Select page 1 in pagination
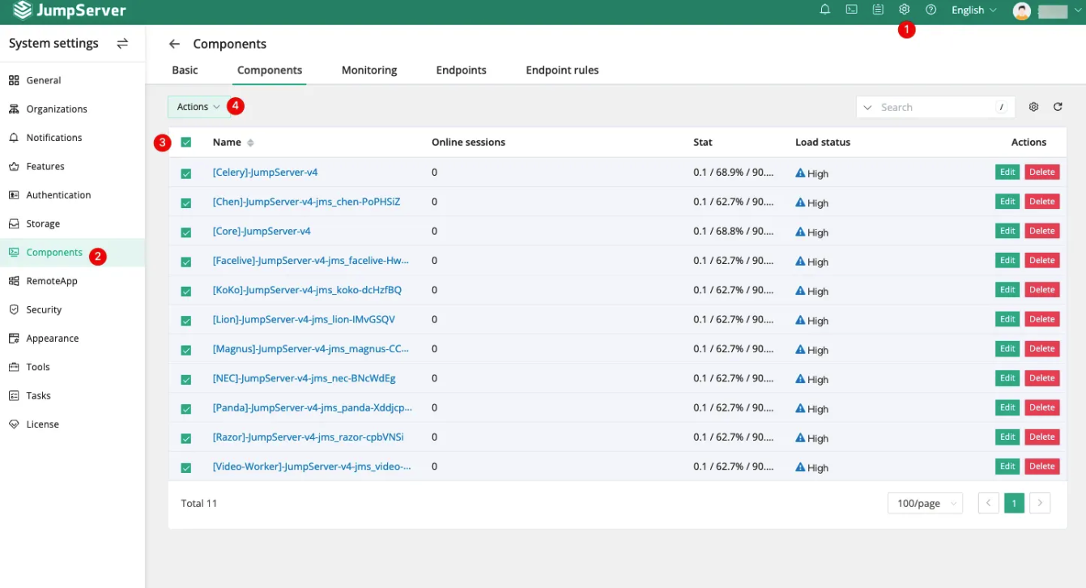Screen dimensions: 1086x588 click(1014, 503)
